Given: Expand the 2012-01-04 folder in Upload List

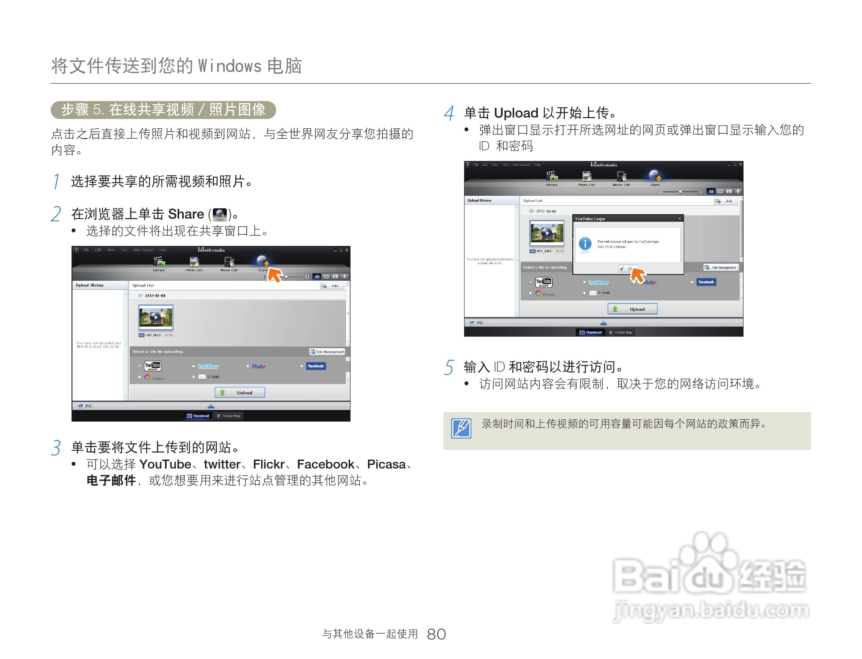Looking at the screenshot, I should pyautogui.click(x=140, y=296).
